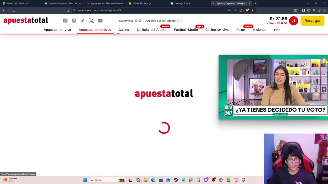The height and width of the screenshot is (184, 328).
Task: Switch to Descarga Roblox tab
Action: point(189,3)
